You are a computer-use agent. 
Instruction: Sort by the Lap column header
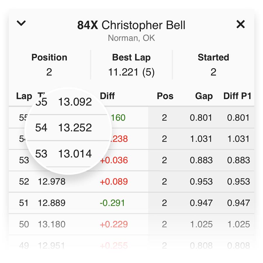pyautogui.click(x=24, y=96)
